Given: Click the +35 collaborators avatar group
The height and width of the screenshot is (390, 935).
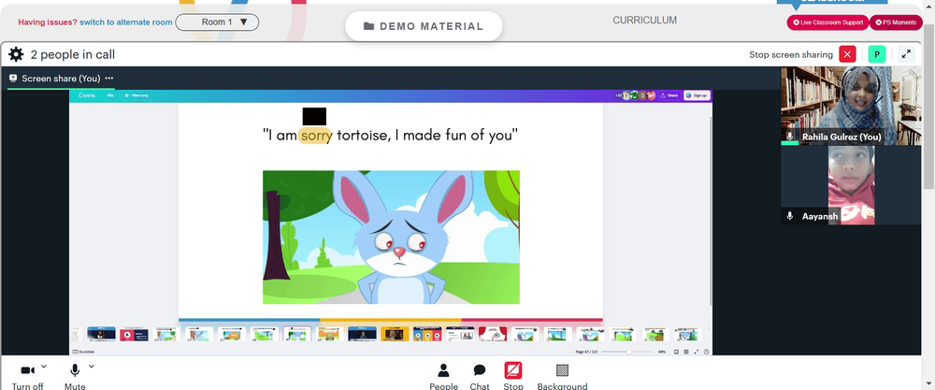Looking at the screenshot, I should pos(636,95).
